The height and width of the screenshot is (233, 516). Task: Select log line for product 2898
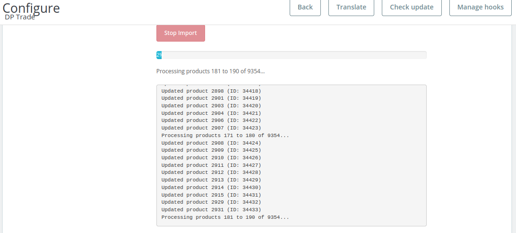(x=211, y=91)
